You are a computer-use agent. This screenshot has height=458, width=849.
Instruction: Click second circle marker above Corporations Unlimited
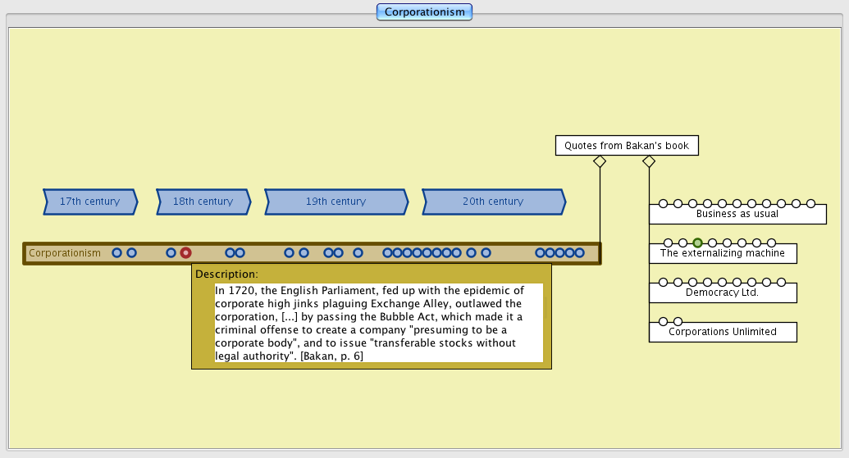pyautogui.click(x=678, y=321)
